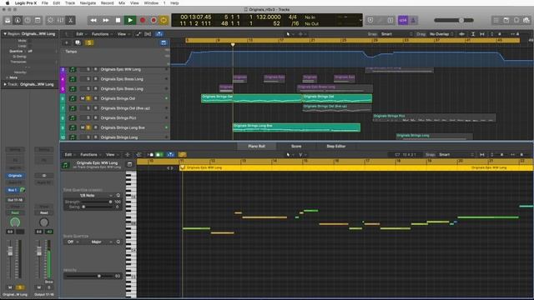This screenshot has height=300, width=534.
Task: Toggle the Region Mute checkbox
Action: [x=30, y=41]
